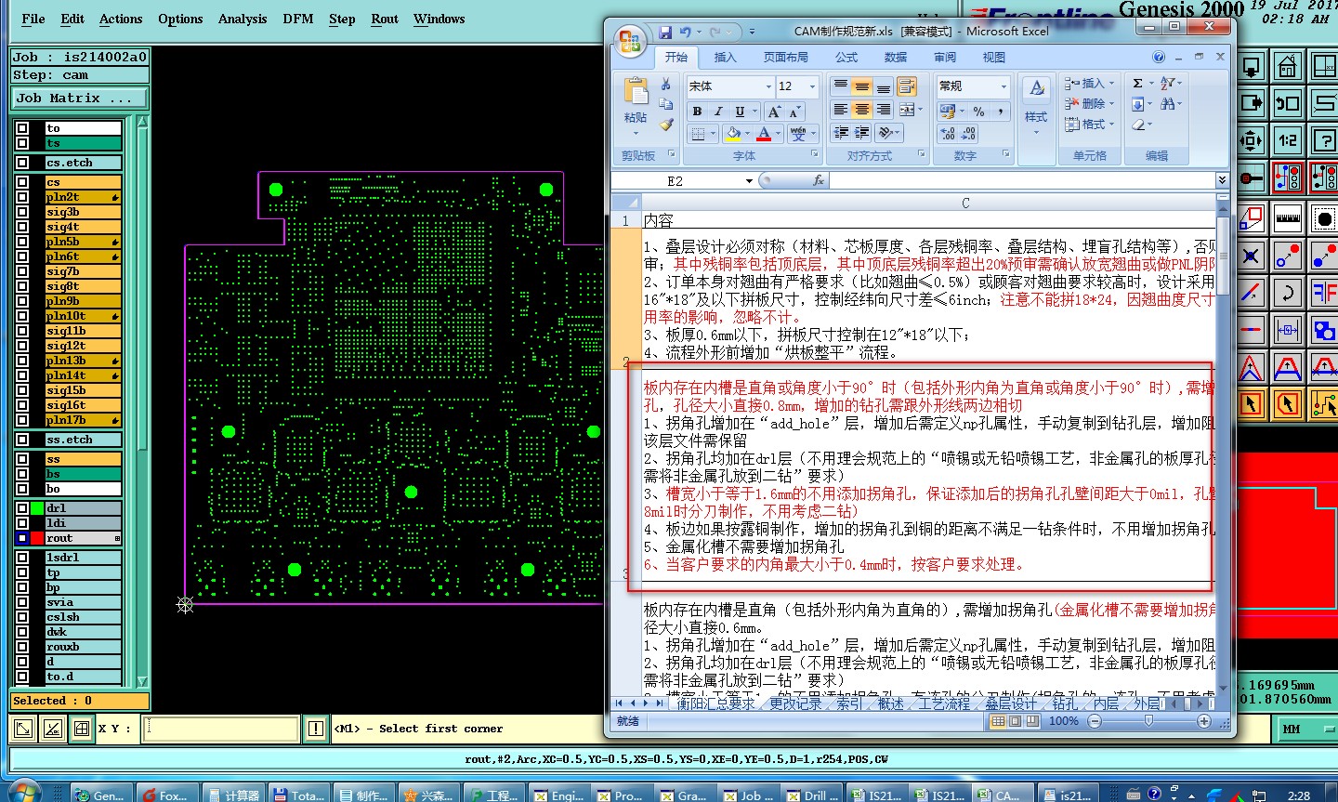The width and height of the screenshot is (1338, 802).
Task: Click the Genesis rotate arrow tool icon
Action: [1287, 294]
